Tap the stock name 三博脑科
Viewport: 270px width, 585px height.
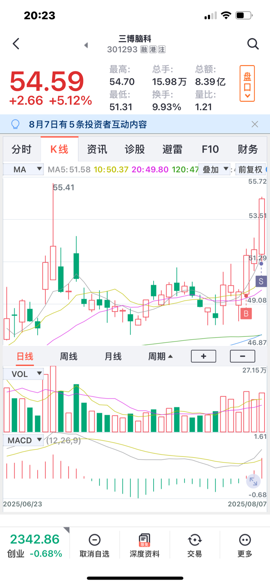click(135, 39)
